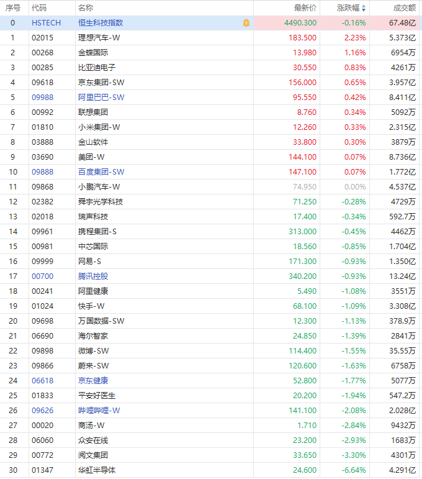The height and width of the screenshot is (479, 422).
Task: Click stock code 02015
Action: point(42,38)
